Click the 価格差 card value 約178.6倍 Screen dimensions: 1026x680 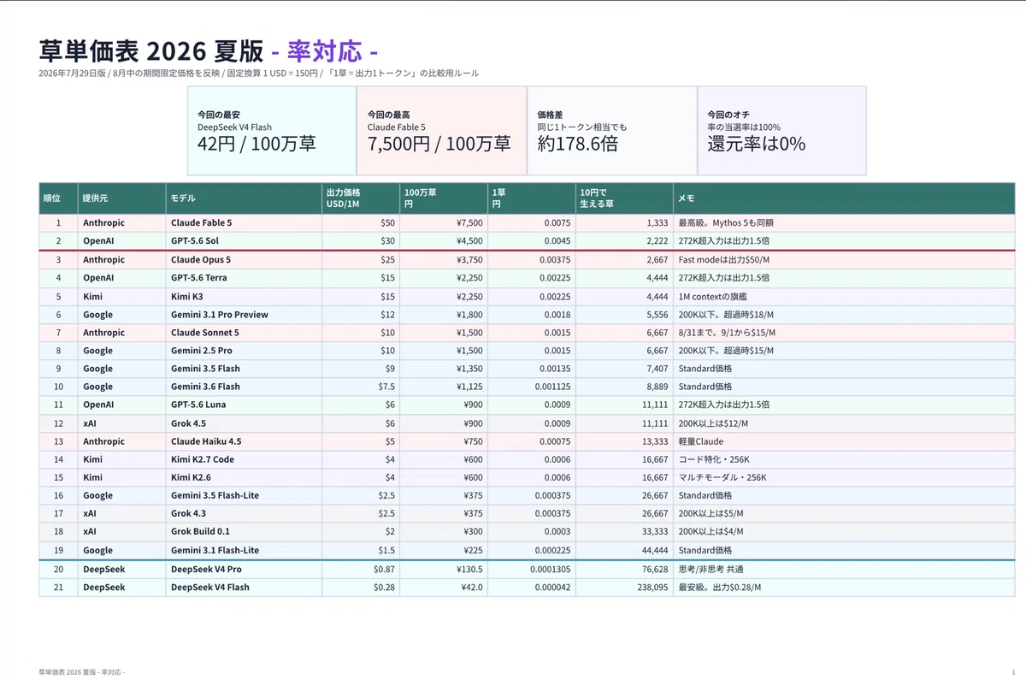tap(577, 144)
